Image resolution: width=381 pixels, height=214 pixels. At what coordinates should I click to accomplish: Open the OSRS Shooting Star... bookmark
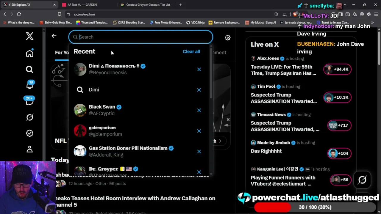pos(129,23)
